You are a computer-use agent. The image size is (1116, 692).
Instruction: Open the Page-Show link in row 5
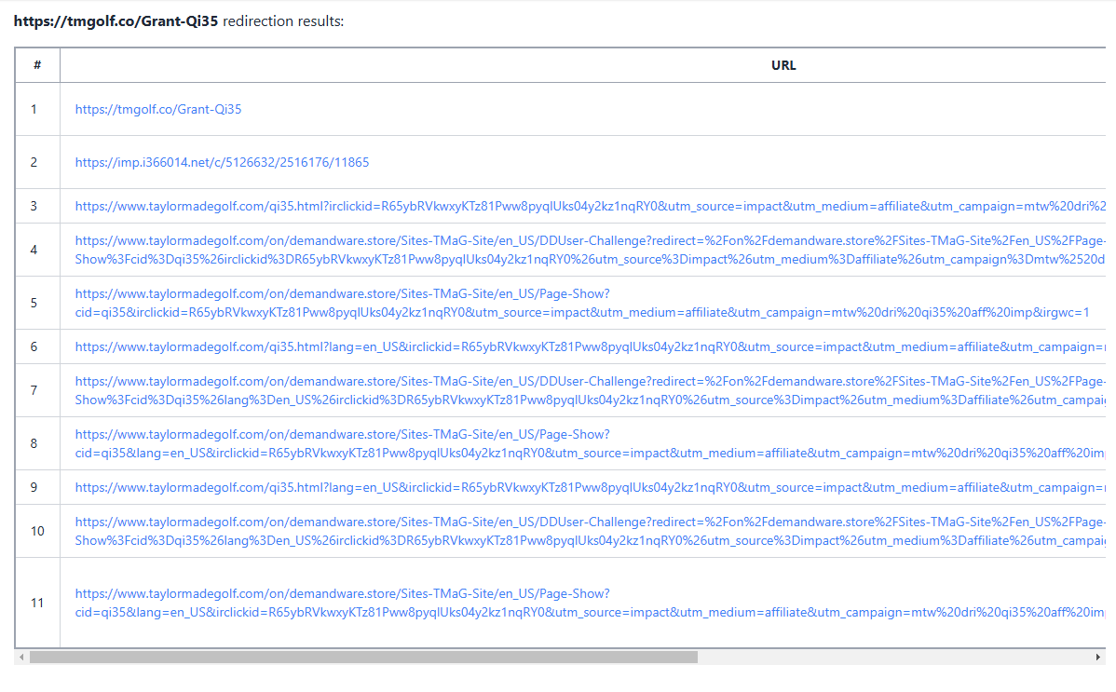[x=582, y=303]
